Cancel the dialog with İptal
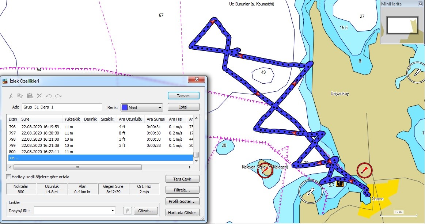 [x=183, y=107]
